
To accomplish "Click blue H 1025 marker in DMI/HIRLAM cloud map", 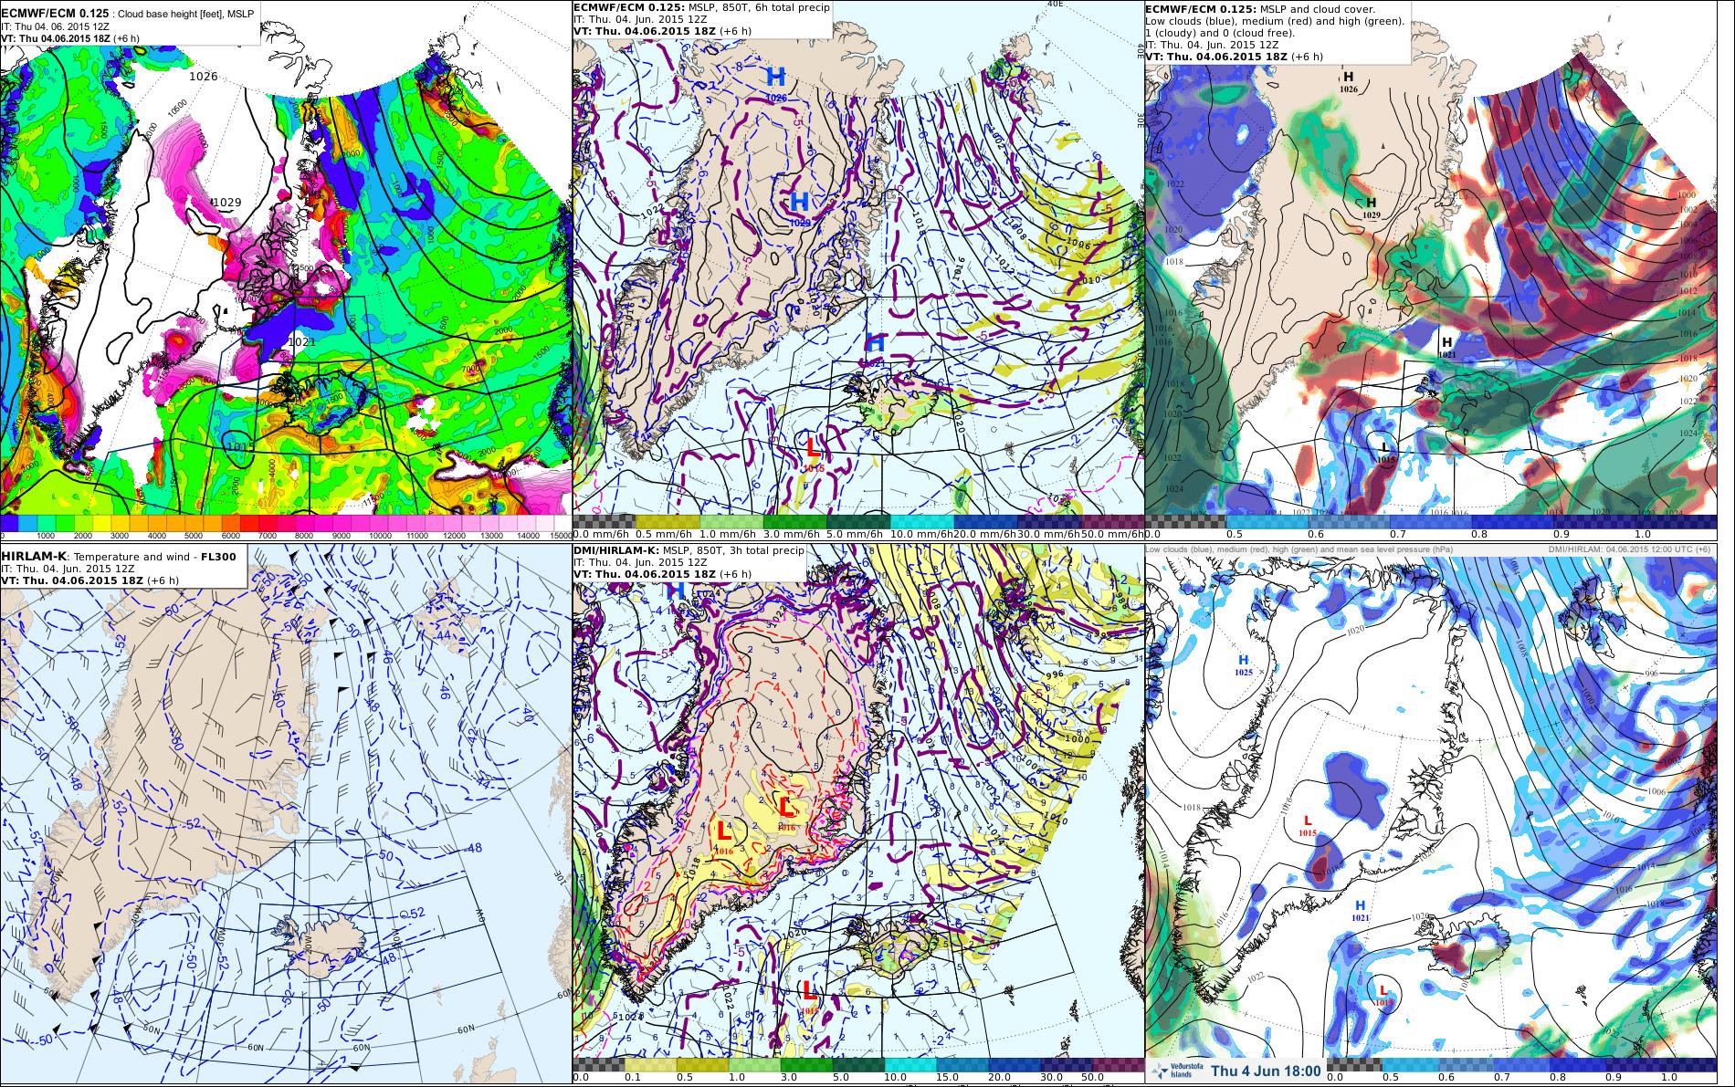I will (x=1243, y=664).
